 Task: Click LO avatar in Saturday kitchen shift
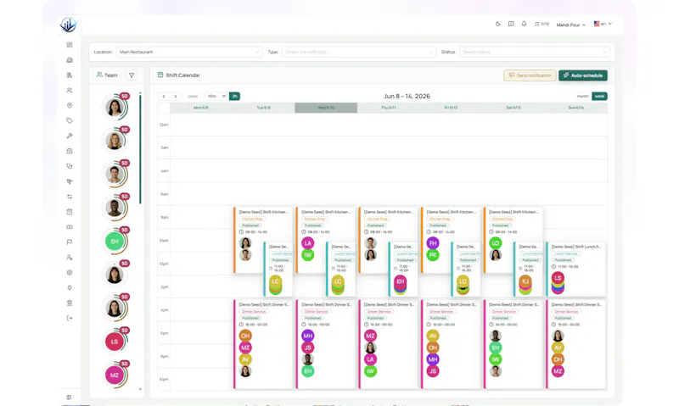coord(496,243)
